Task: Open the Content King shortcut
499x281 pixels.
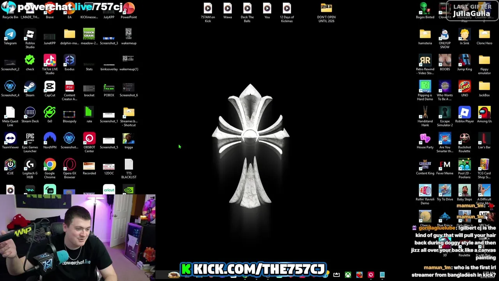Action: [425, 167]
